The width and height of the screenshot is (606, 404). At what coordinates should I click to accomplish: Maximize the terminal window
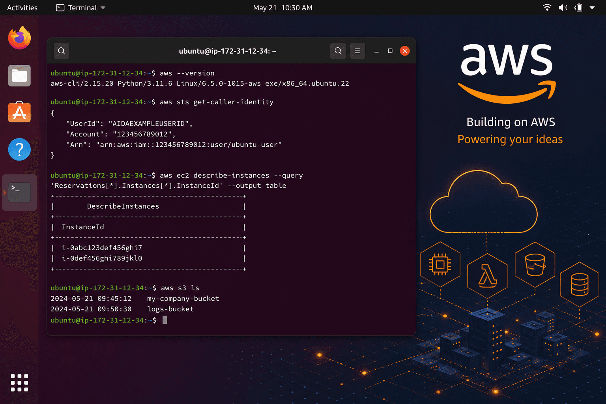[x=390, y=51]
